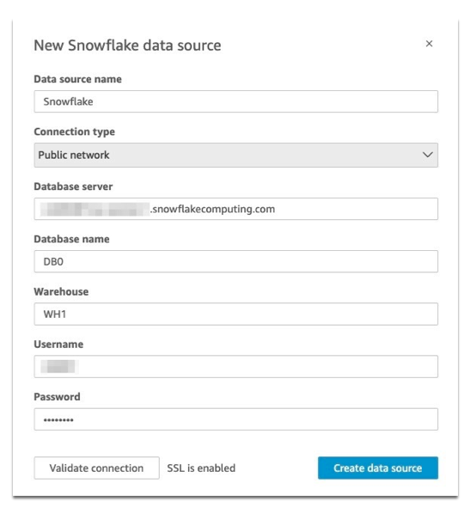
Task: Focus the Data source name field containing Snowflake
Action: tap(236, 101)
